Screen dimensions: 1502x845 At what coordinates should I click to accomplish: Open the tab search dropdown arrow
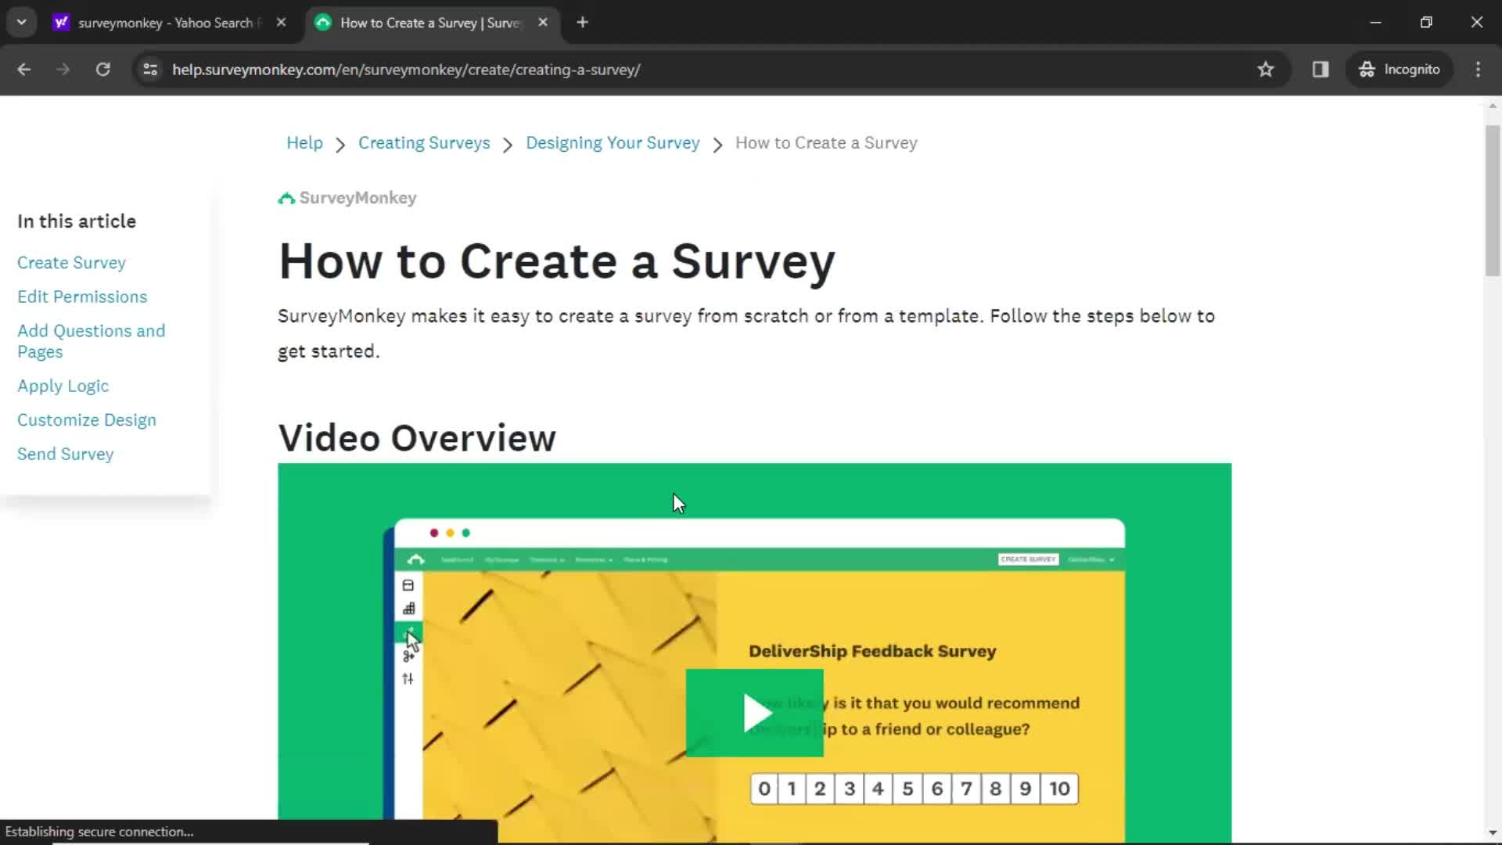point(22,22)
